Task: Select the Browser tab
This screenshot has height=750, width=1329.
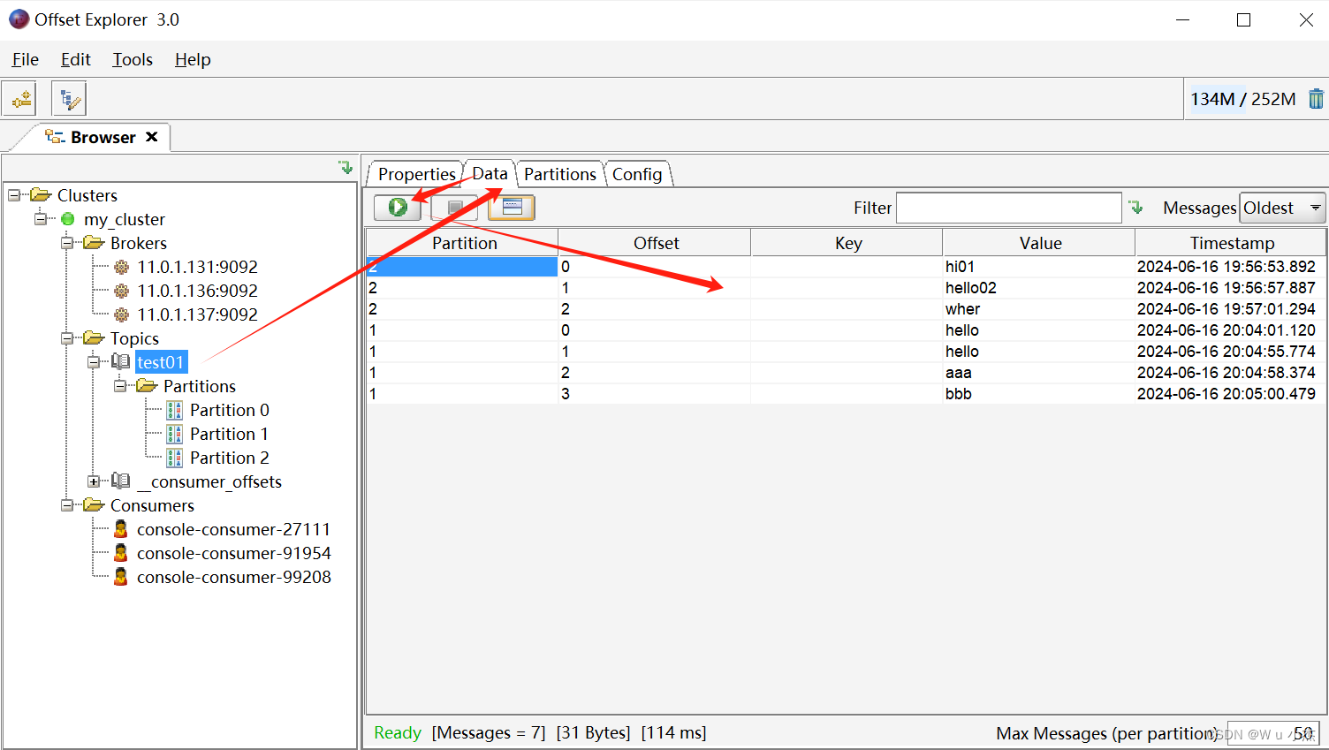Action: (103, 137)
